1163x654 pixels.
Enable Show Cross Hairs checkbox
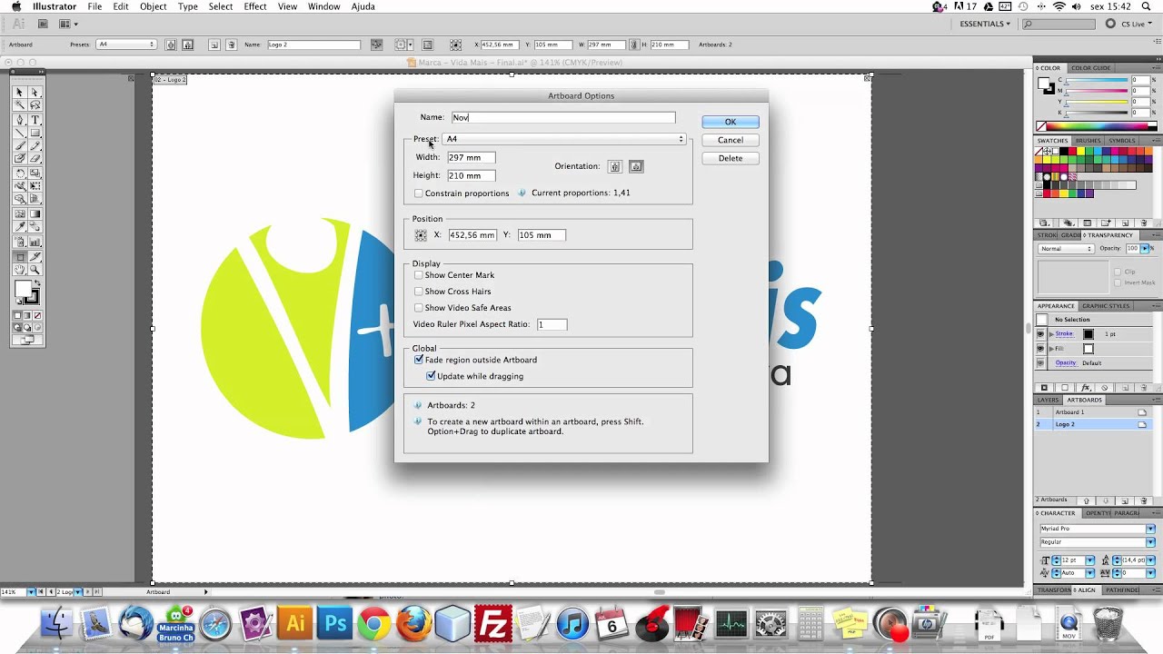pos(419,292)
